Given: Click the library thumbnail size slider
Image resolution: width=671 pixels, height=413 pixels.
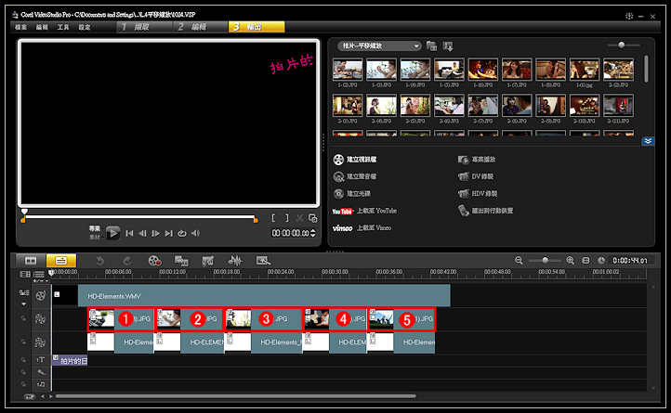Looking at the screenshot, I should click(x=624, y=45).
